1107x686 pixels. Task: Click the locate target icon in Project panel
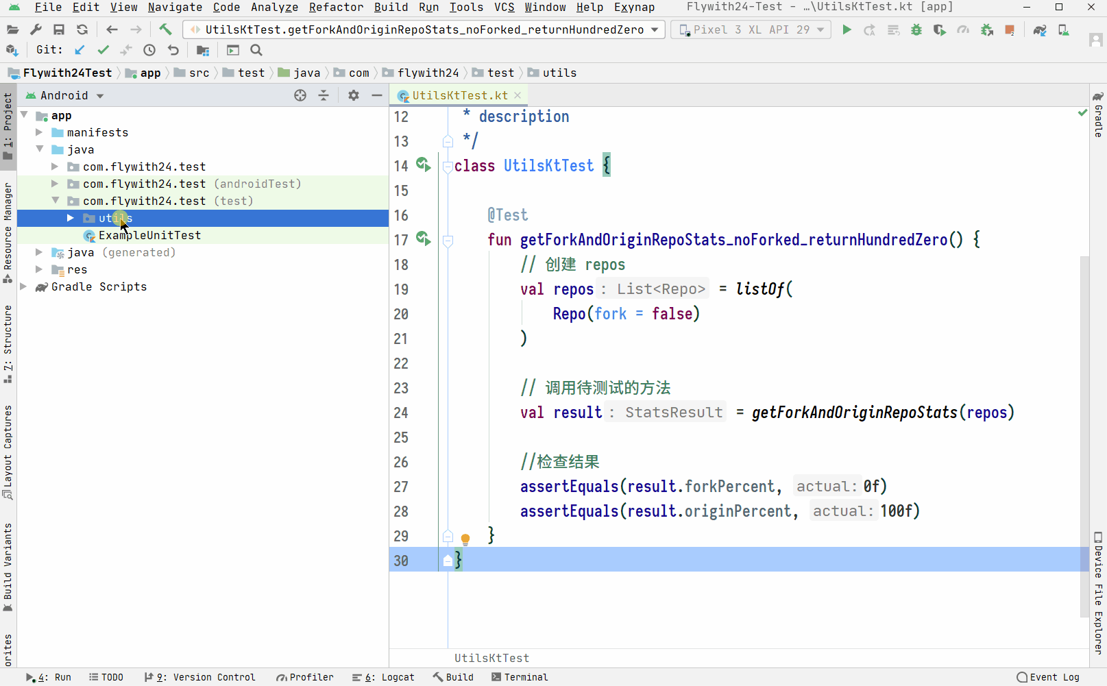pyautogui.click(x=300, y=95)
